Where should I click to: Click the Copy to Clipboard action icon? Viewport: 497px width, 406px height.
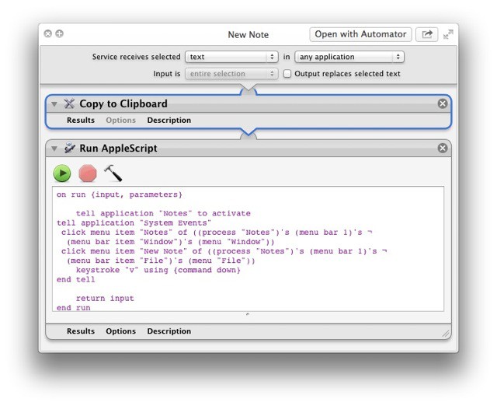(69, 103)
